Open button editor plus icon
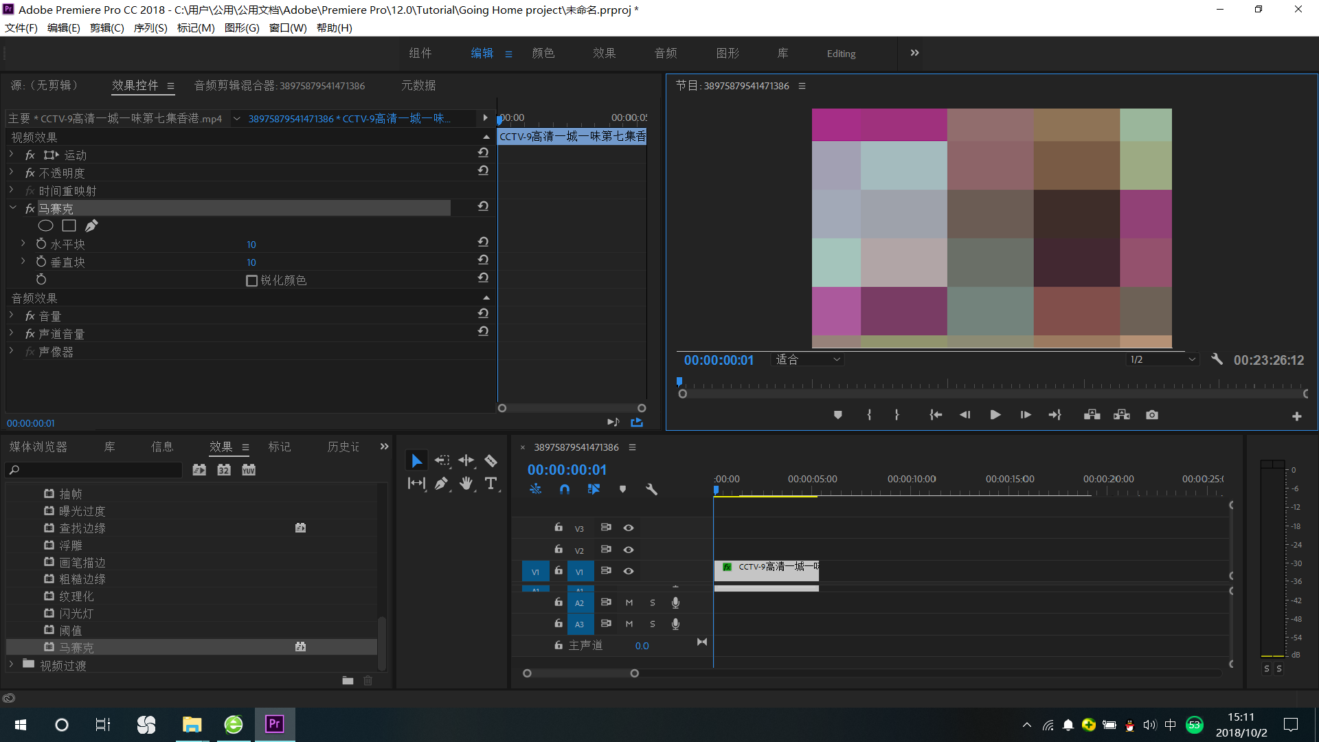Screen dimensions: 1319x742 coord(1296,416)
